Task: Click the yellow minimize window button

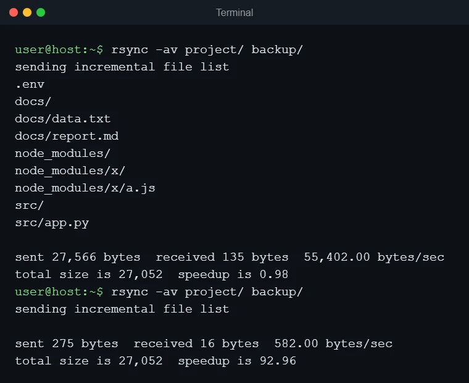Action: 27,12
